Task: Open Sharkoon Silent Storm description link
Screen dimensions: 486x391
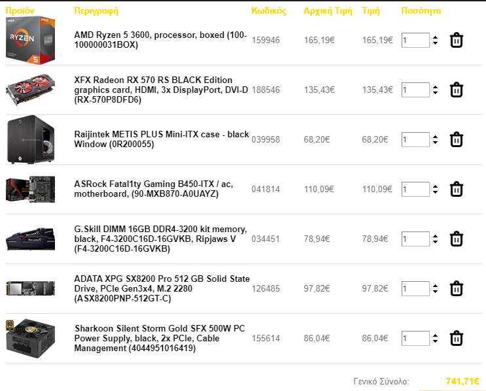Action: (160, 338)
